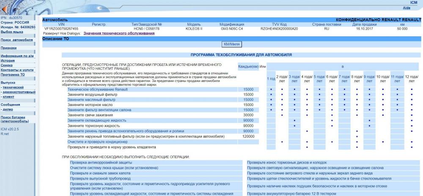The image size is (423, 196).
Task: Select model cell KOLEOS II
Action: point(194,29)
